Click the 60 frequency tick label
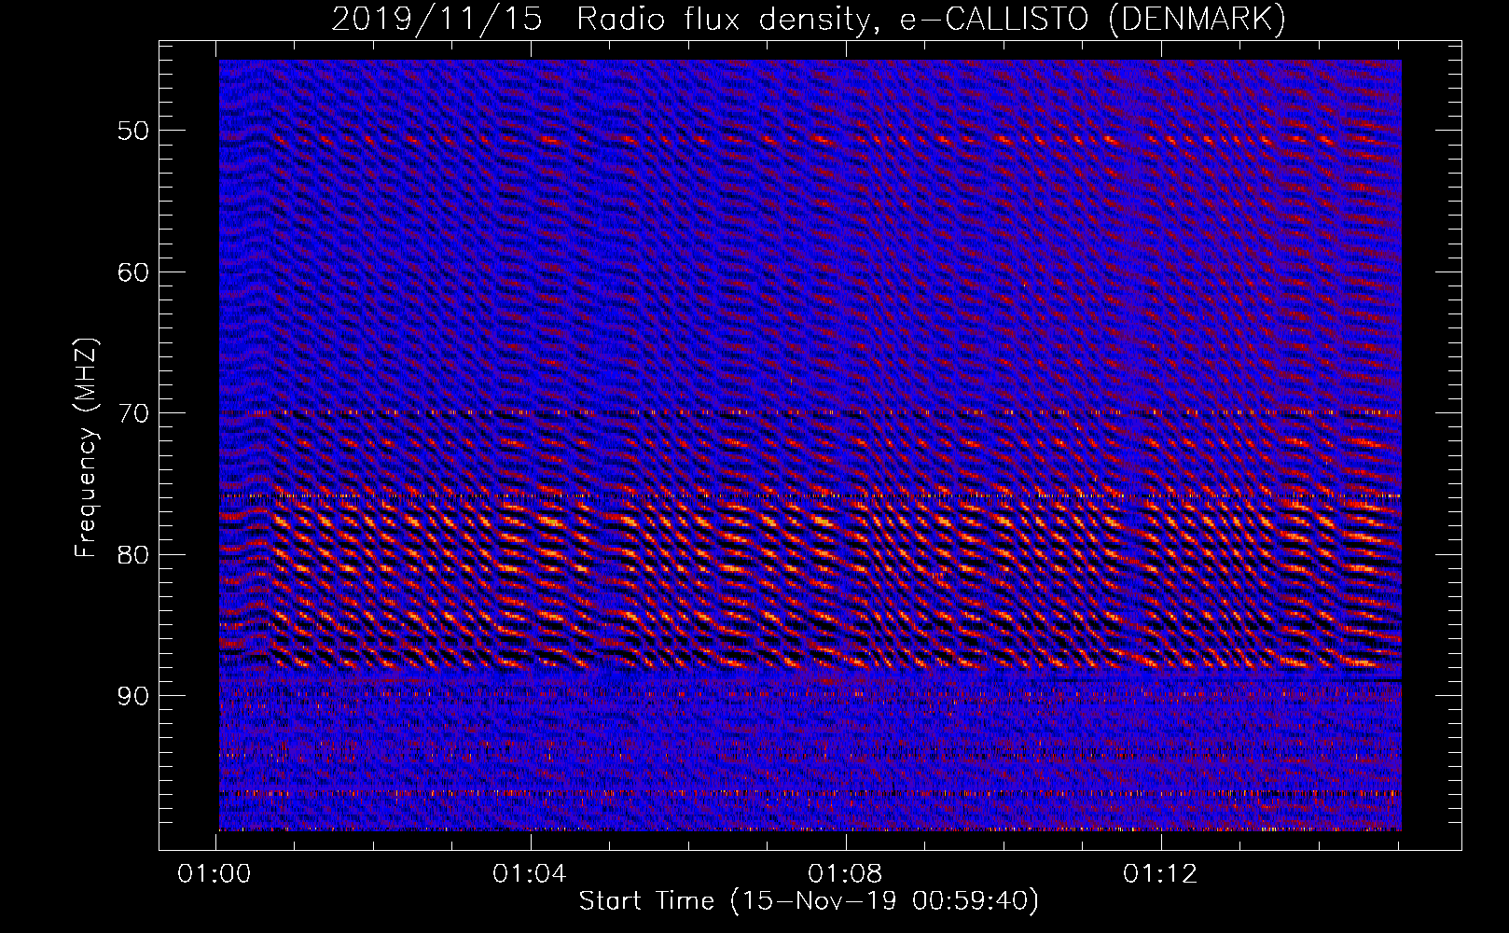The image size is (1509, 933). 132,272
